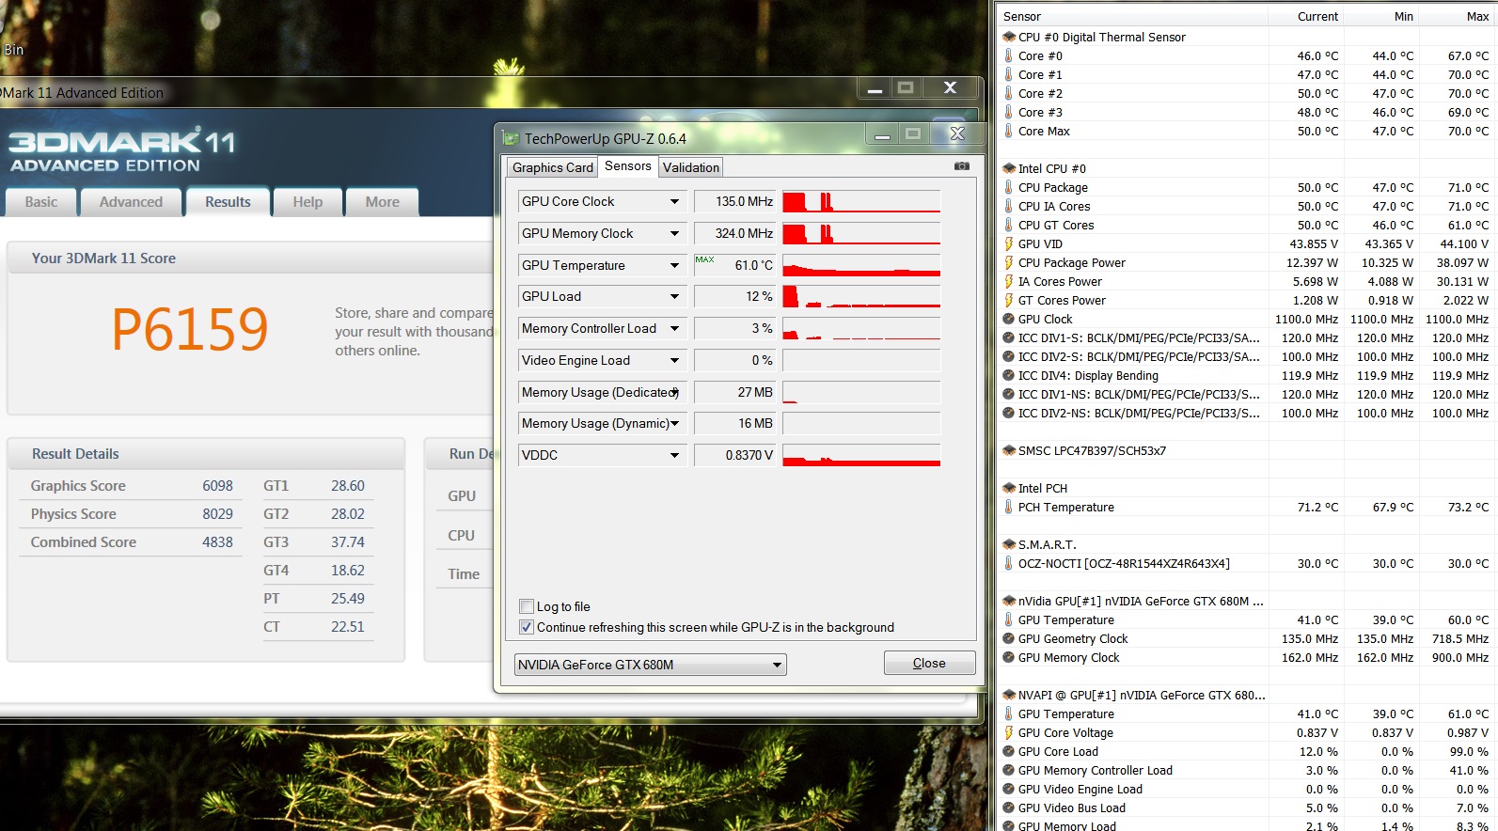
Task: Click the GPU Core Clock history graph
Action: click(861, 201)
